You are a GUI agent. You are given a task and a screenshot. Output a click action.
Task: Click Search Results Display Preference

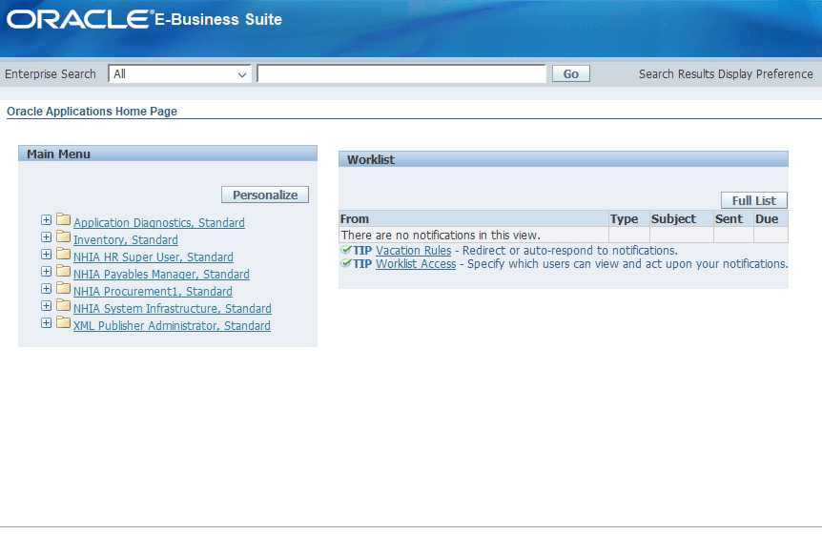click(x=726, y=74)
